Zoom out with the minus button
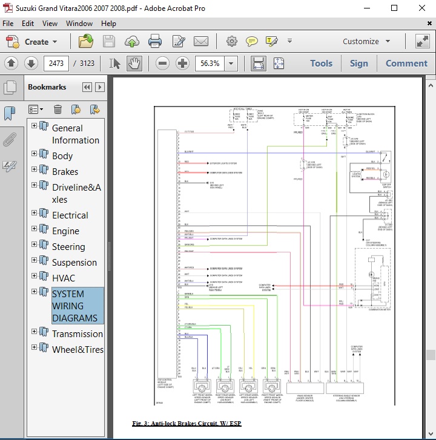 point(162,64)
